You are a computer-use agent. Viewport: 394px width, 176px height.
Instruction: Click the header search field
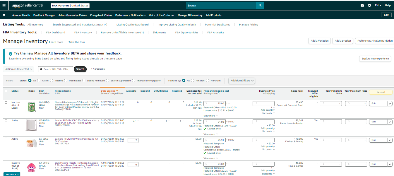221,6
